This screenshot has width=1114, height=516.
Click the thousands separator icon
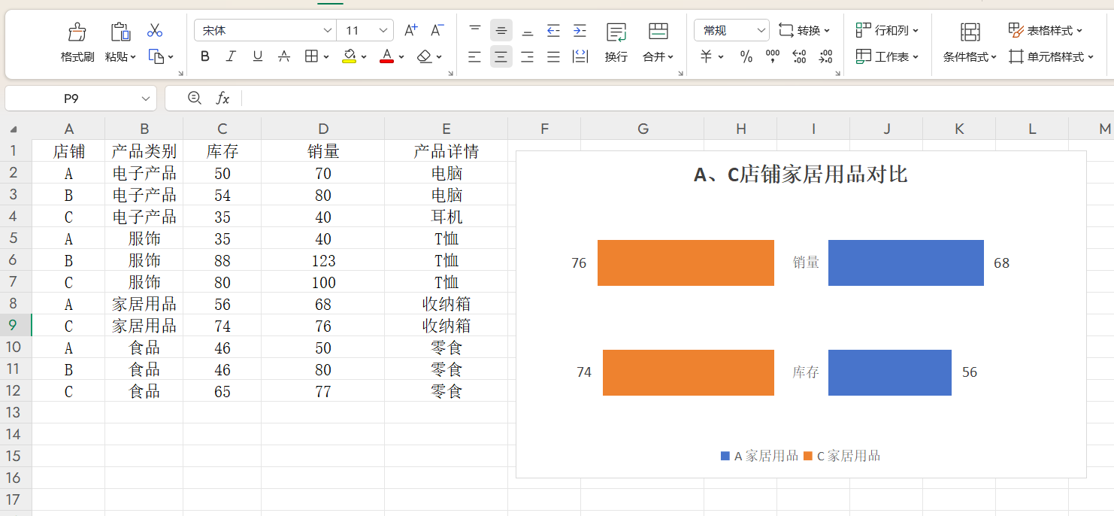[773, 56]
